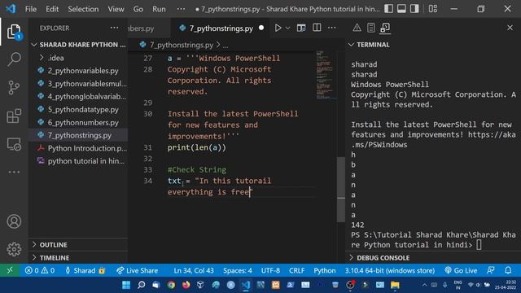Open the Explorer view in activity bar

[x=14, y=32]
